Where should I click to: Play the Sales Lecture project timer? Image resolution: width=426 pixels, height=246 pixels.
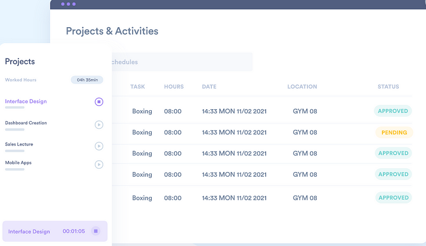[x=99, y=146]
